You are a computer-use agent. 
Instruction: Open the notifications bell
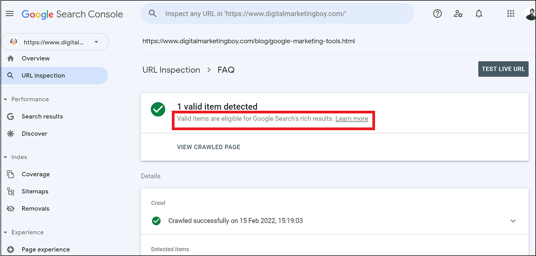click(x=479, y=14)
